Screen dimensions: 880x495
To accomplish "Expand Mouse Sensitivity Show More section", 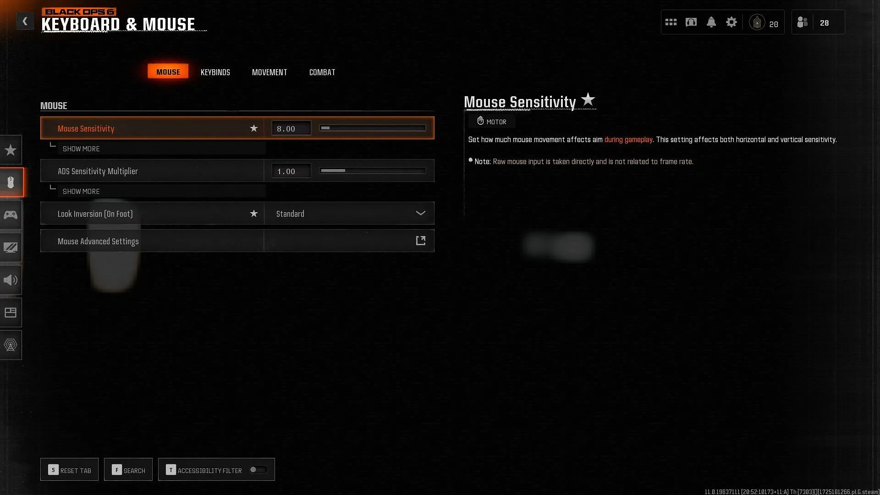I will [81, 148].
